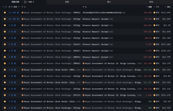Open the leftmost header filter funnel

[4, 7]
